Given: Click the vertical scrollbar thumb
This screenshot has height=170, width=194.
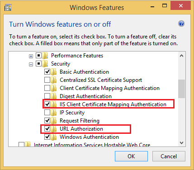Looking at the screenshot, I should [181, 89].
